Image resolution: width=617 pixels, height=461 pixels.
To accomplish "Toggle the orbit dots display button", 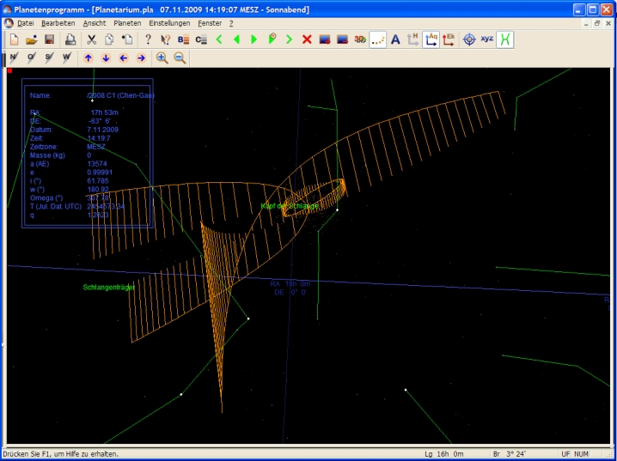I will [377, 39].
